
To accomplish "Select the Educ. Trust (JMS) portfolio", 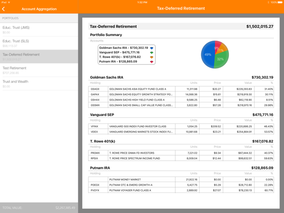I will [39, 30].
